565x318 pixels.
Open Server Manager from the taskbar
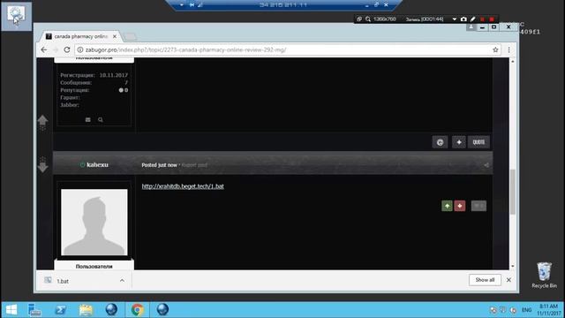click(34, 310)
